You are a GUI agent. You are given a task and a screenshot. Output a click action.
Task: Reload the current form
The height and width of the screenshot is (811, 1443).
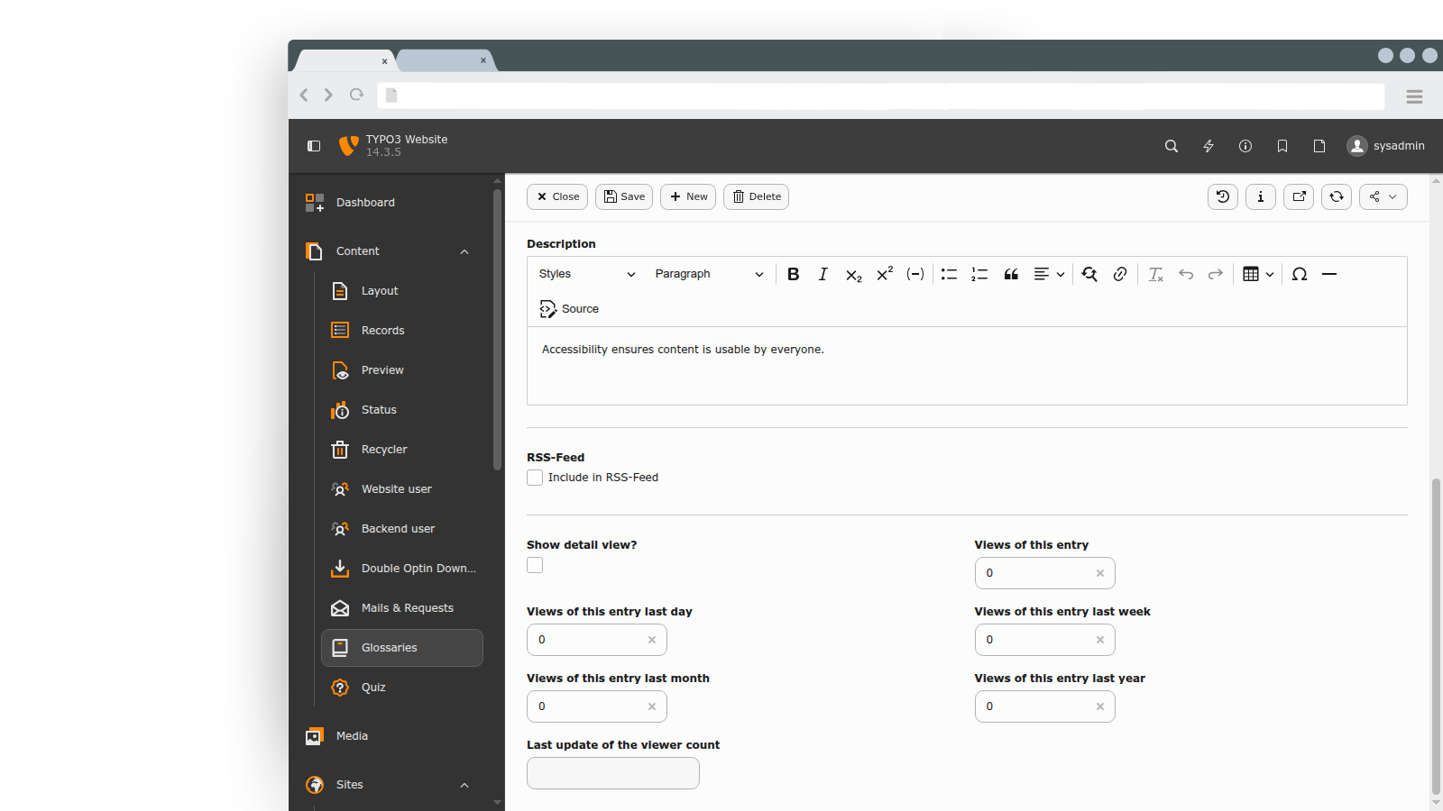(1337, 196)
